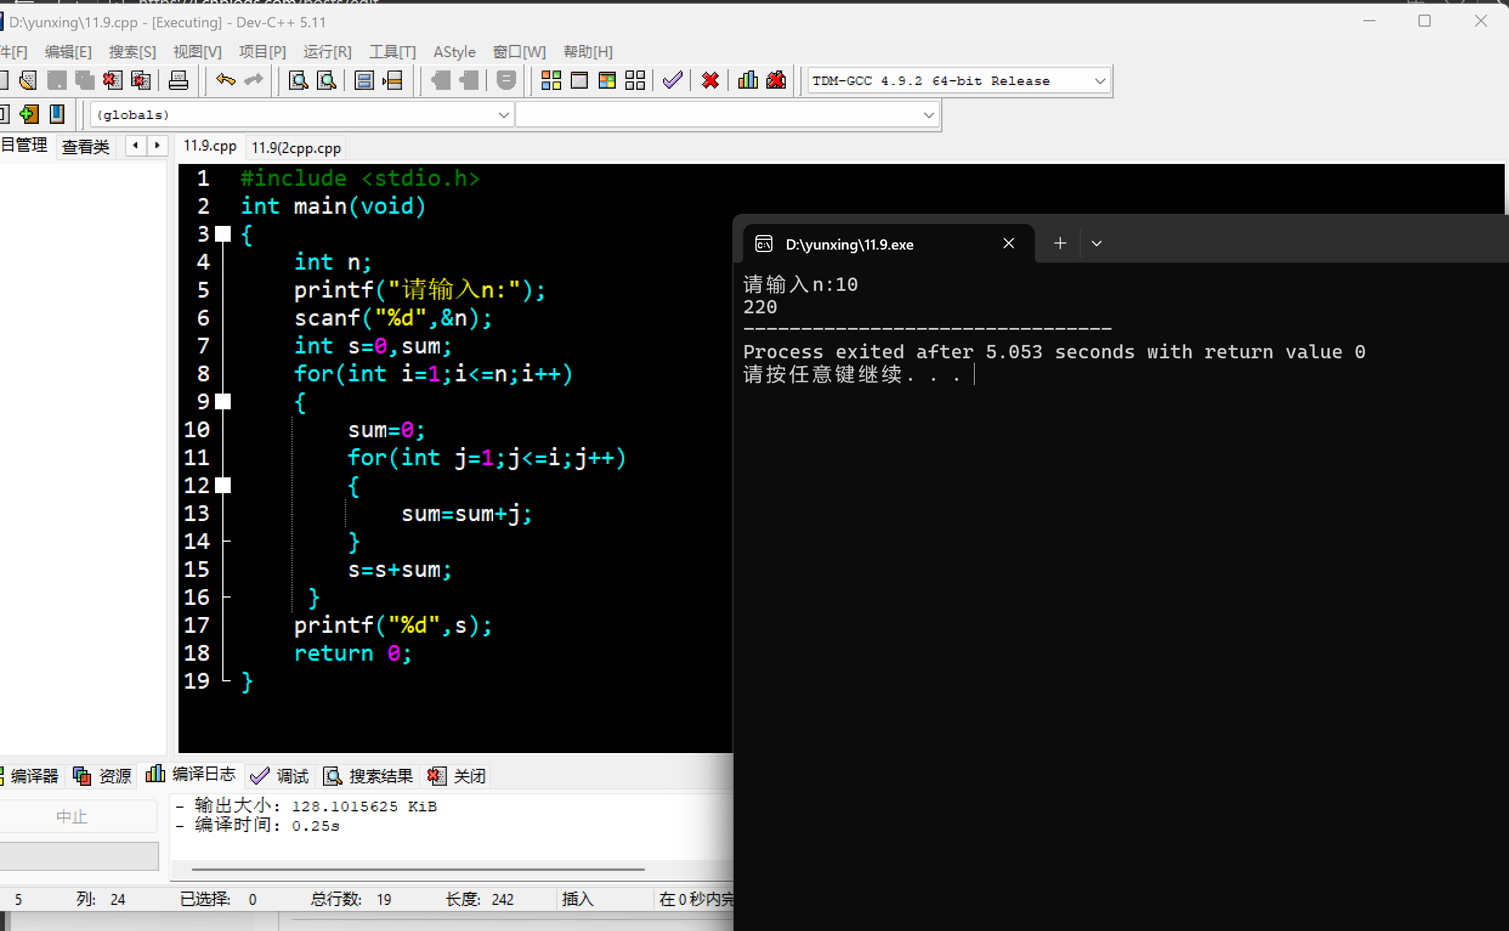Collapse the outer for loop fold at line 9
The width and height of the screenshot is (1509, 931).
(223, 402)
